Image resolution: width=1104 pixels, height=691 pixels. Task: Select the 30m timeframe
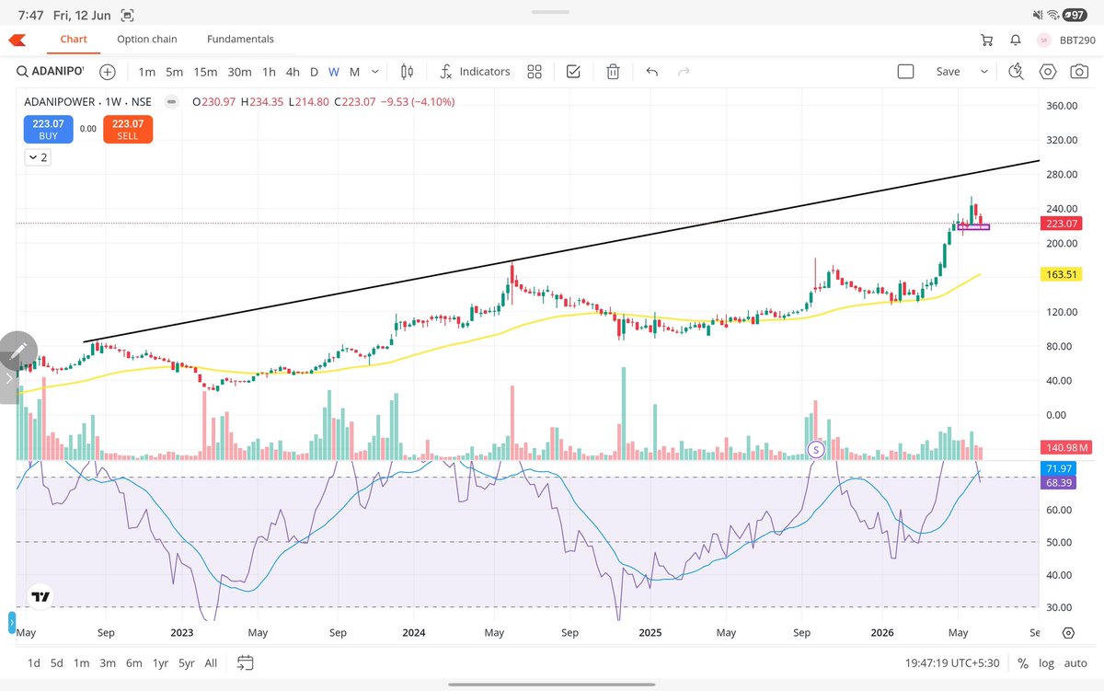tap(239, 72)
